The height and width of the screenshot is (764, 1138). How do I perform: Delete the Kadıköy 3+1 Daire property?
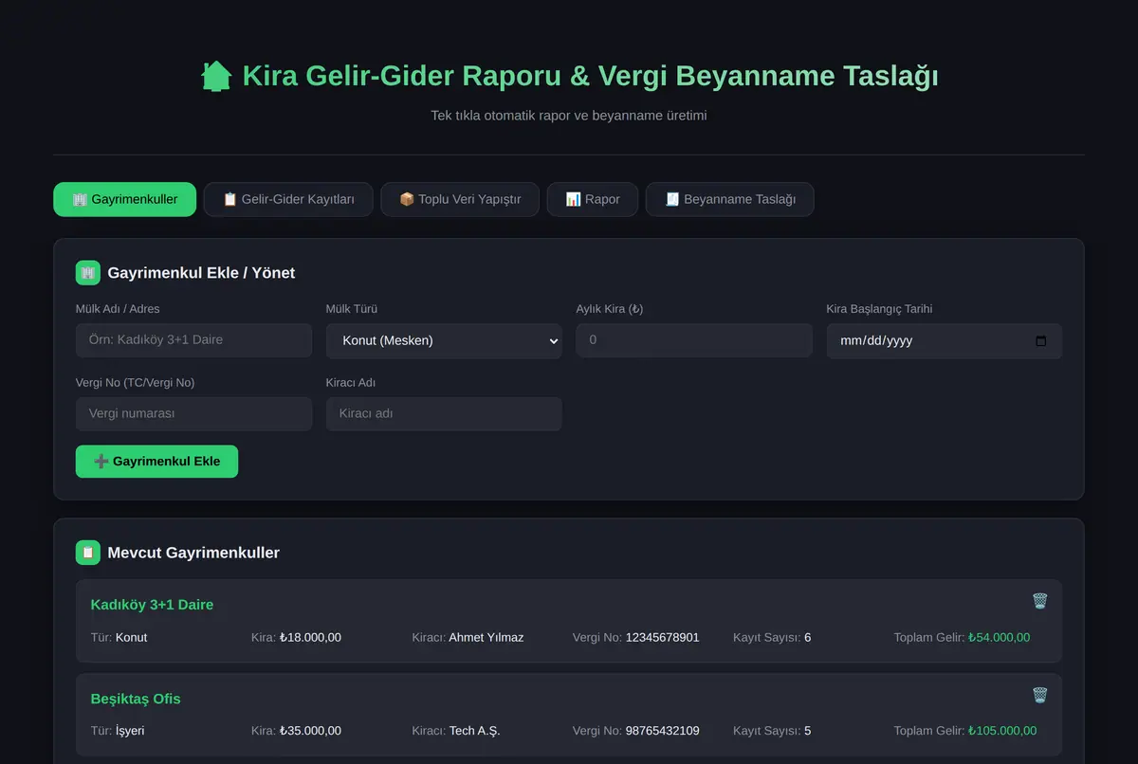(1039, 601)
